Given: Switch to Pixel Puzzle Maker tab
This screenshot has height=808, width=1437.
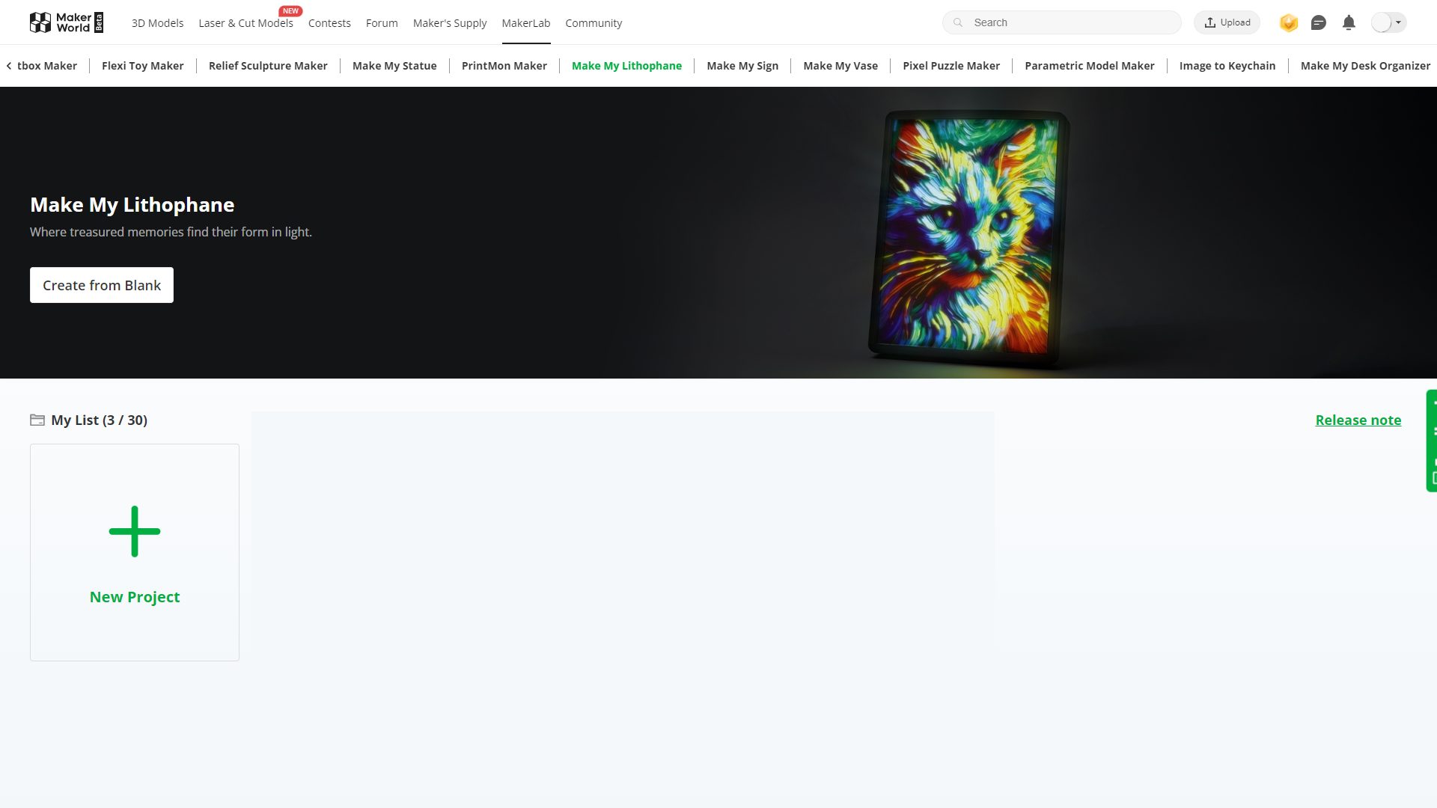Looking at the screenshot, I should 951,66.
